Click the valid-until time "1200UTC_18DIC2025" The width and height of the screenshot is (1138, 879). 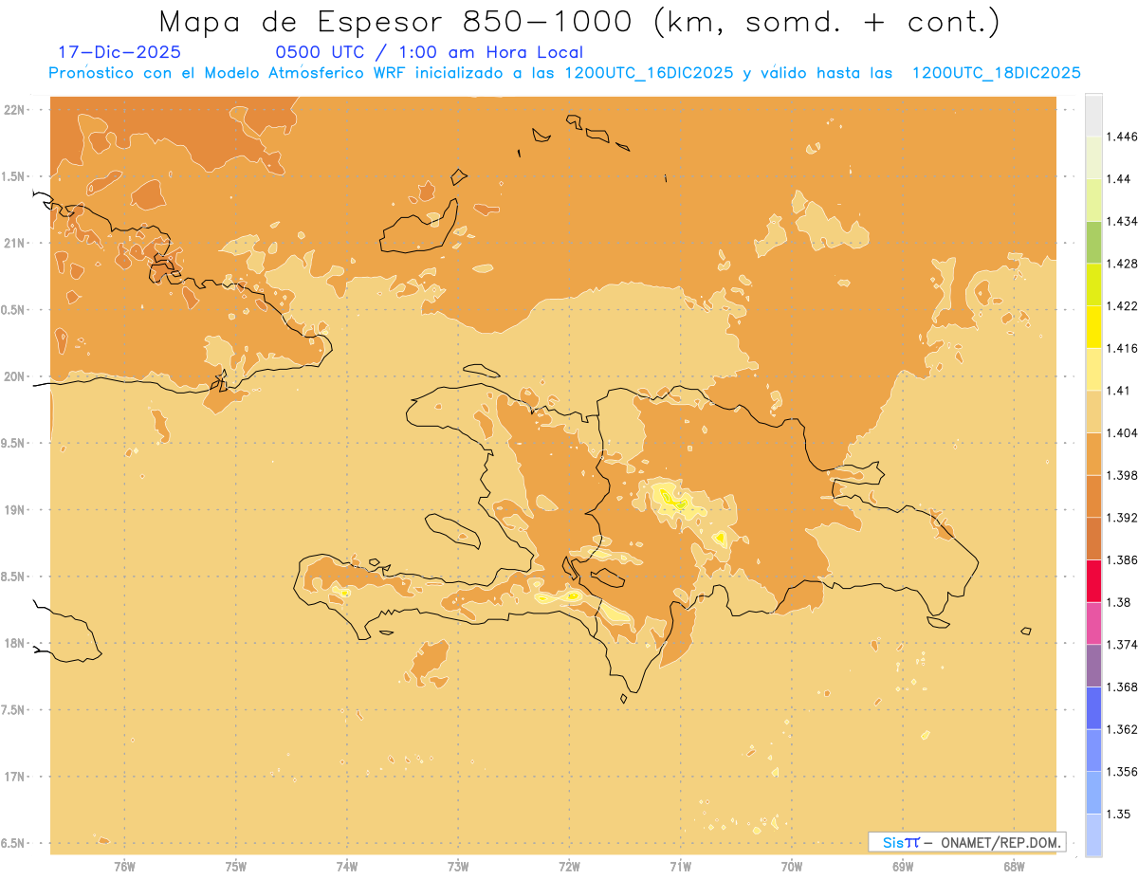pos(996,73)
